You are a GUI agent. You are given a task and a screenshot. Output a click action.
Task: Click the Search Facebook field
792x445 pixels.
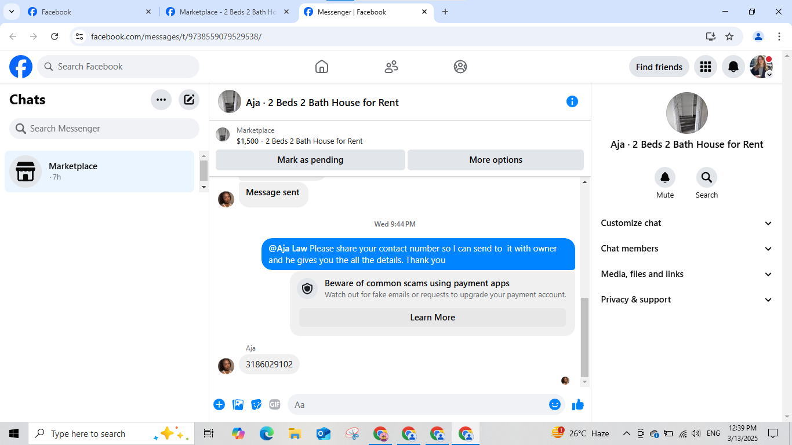[x=118, y=67]
